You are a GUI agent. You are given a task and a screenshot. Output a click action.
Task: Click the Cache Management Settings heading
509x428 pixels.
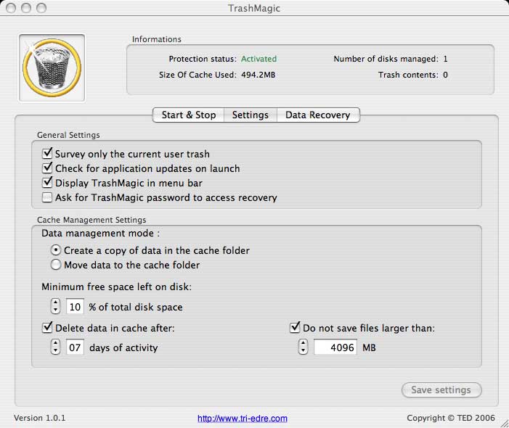coord(91,220)
